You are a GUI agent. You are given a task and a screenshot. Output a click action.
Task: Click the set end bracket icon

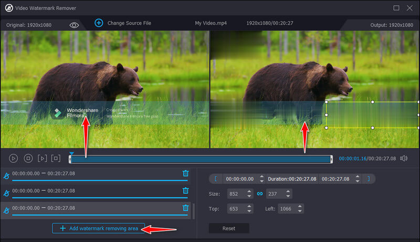point(368,179)
